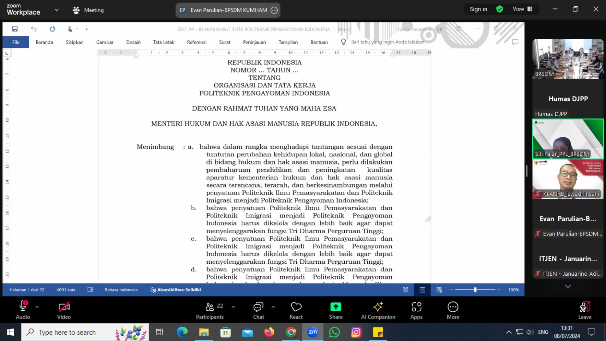Image resolution: width=606 pixels, height=341 pixels.
Task: Open the Referensi ribbon tab
Action: click(x=197, y=42)
